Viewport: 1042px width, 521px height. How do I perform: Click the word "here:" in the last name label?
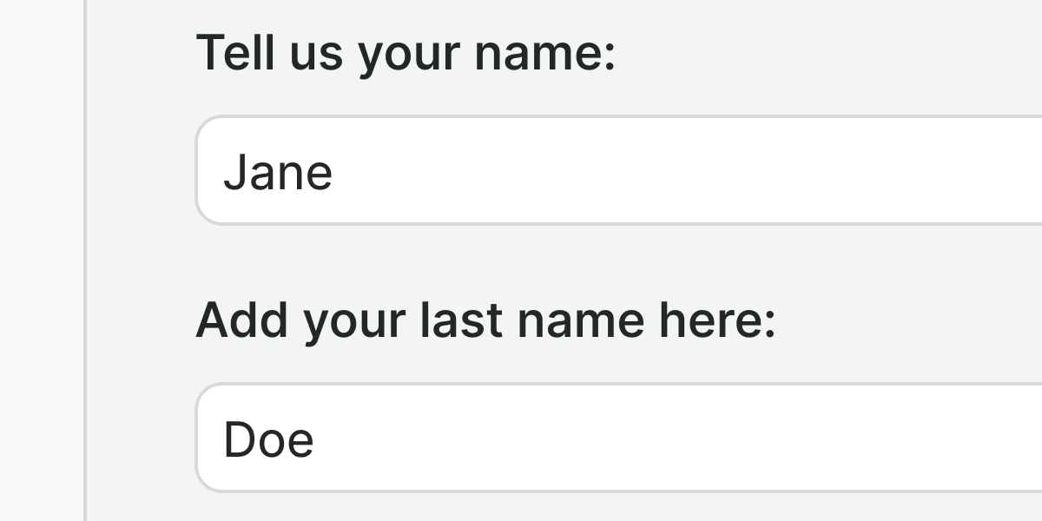pos(716,321)
